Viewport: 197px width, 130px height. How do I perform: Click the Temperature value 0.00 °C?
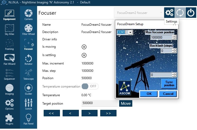(86, 95)
